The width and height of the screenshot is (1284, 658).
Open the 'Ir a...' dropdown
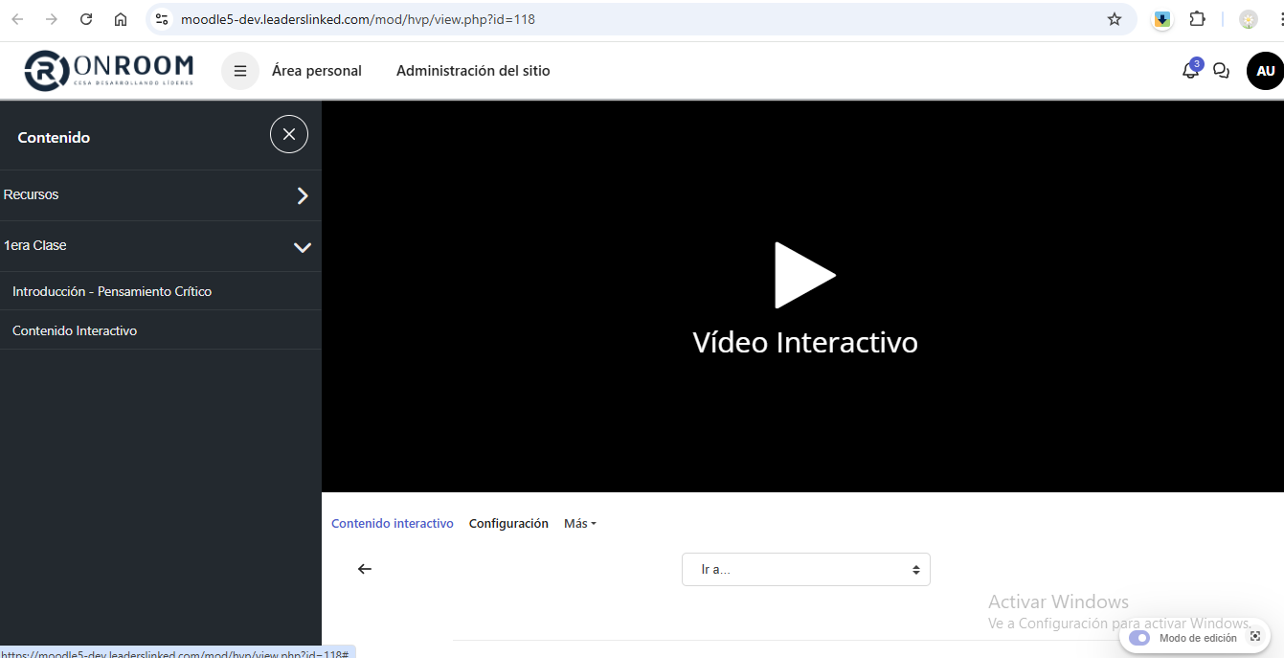tap(805, 569)
